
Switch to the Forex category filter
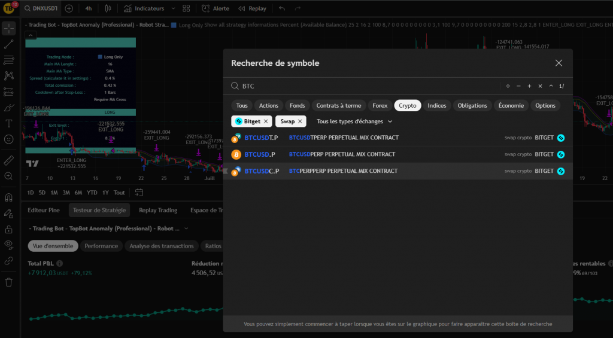coord(380,105)
